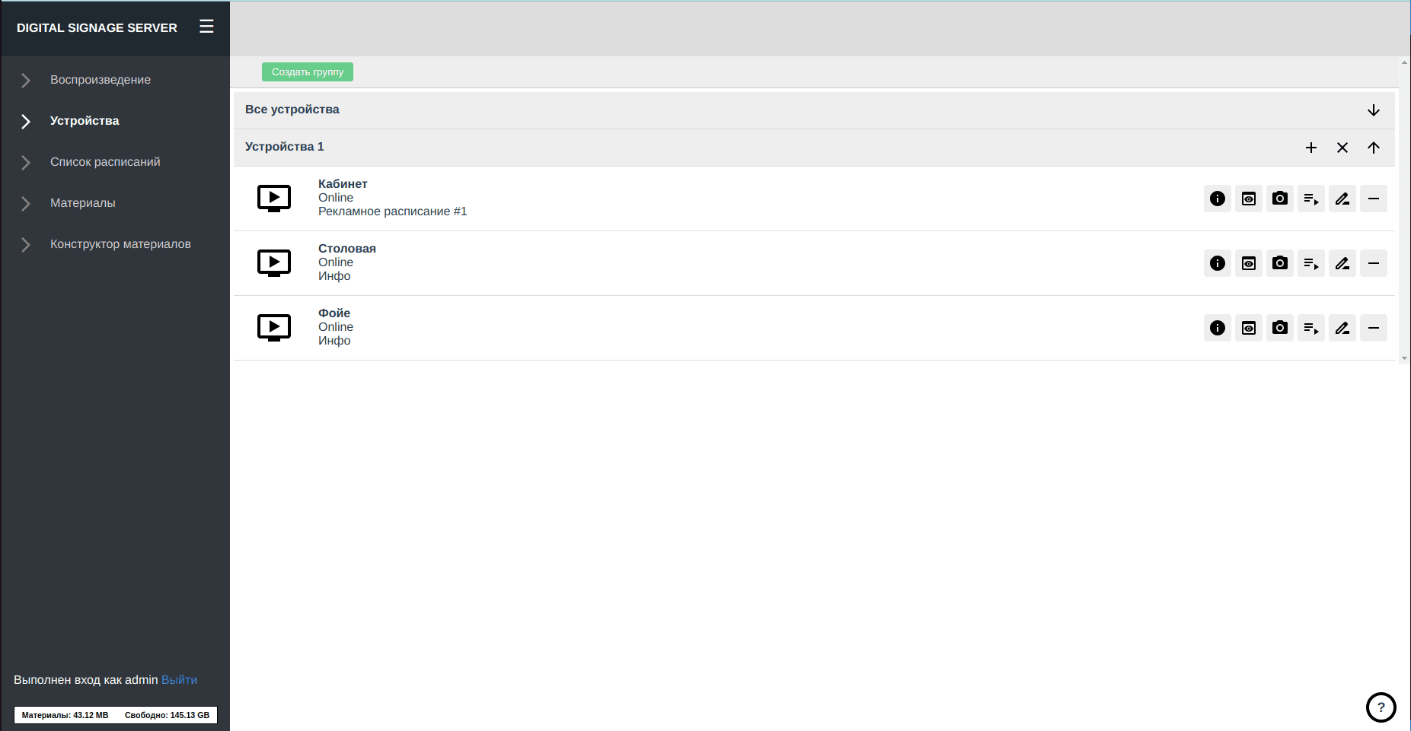Go to Список расписаний
1411x731 pixels.
pyautogui.click(x=105, y=162)
